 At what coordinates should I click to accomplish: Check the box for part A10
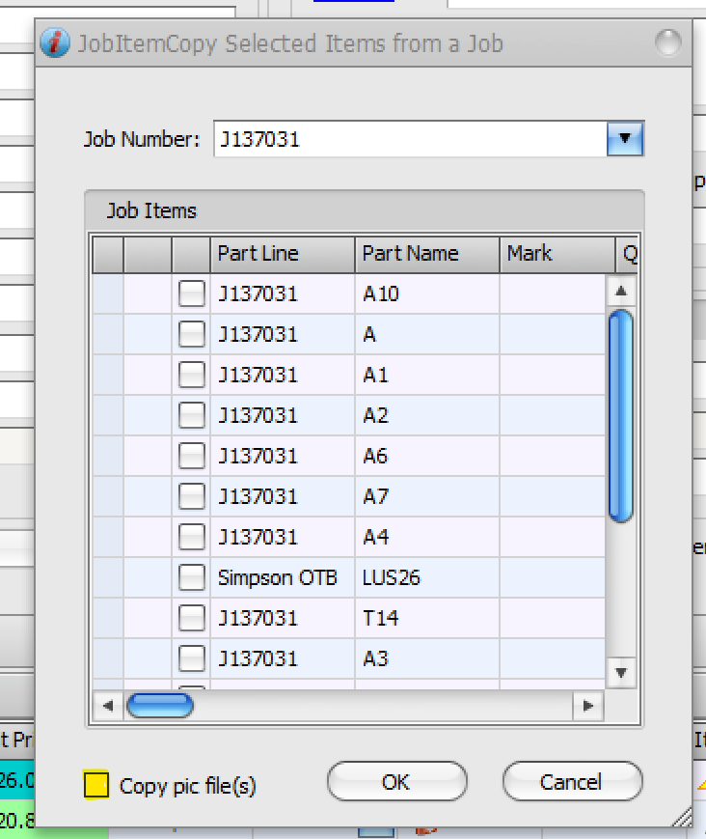point(192,294)
